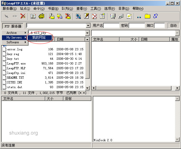The height and width of the screenshot is (149, 181).
Task: Open the 工具(T) menu
Action: pyautogui.click(x=96, y=9)
